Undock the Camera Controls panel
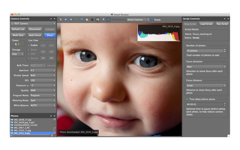The image size is (240, 150). (x=51, y=19)
